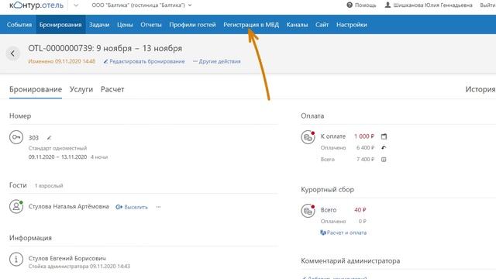
Task: Click refund arrow icon next to 6 400 ₽
Action: 384,148
